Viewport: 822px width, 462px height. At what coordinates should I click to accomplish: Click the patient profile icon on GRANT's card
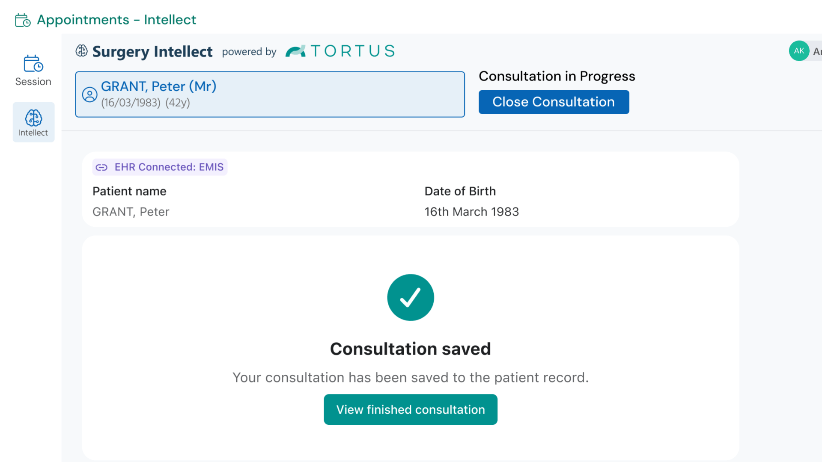coord(89,94)
